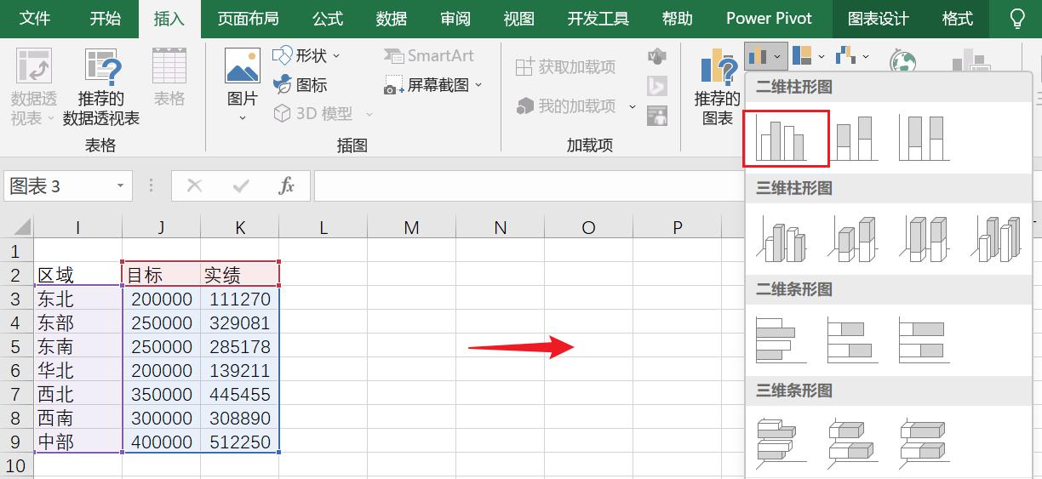The height and width of the screenshot is (479, 1042).
Task: Switch to the 页面布局 tab
Action: (x=248, y=19)
